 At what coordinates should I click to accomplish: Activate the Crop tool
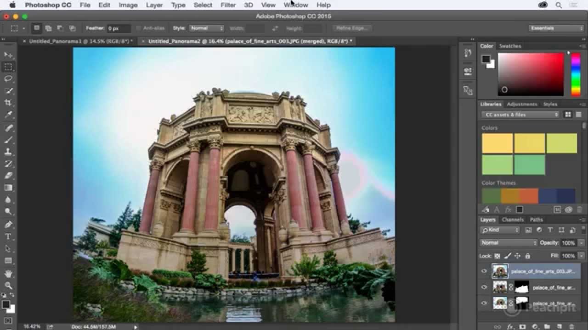(8, 102)
